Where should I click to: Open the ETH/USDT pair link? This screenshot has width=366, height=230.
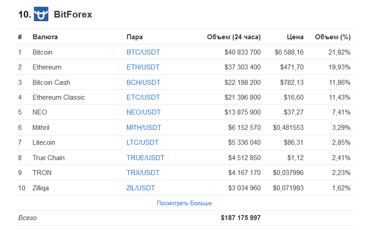click(x=143, y=67)
